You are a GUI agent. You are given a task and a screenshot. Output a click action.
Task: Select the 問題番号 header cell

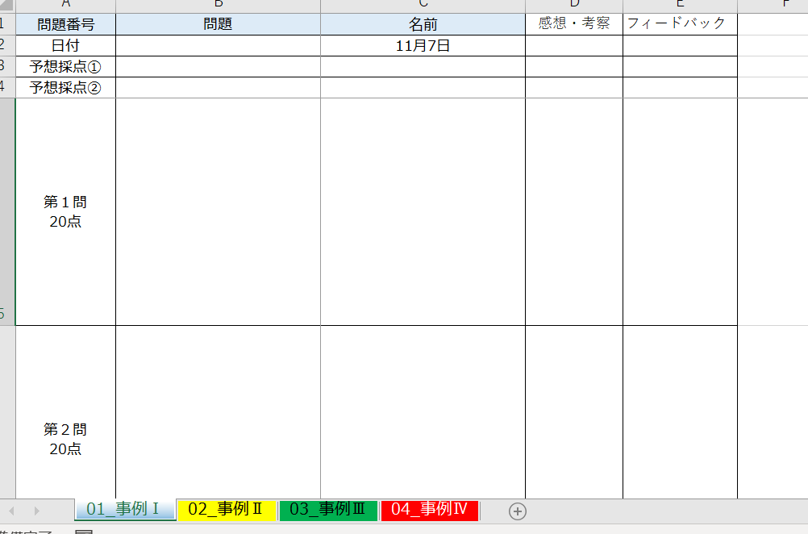pyautogui.click(x=65, y=24)
